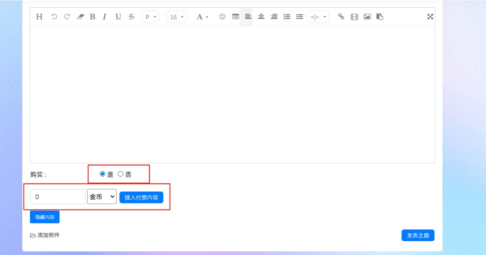Click the 发表主题 button
This screenshot has height=255, width=486.
click(418, 236)
